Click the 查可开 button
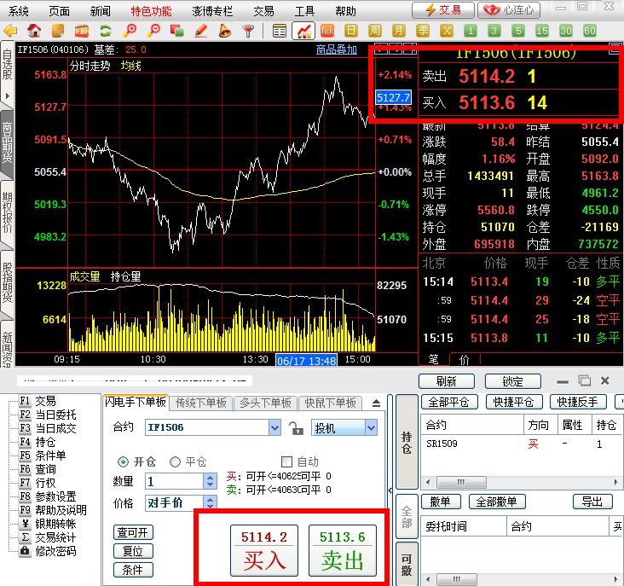 [133, 532]
